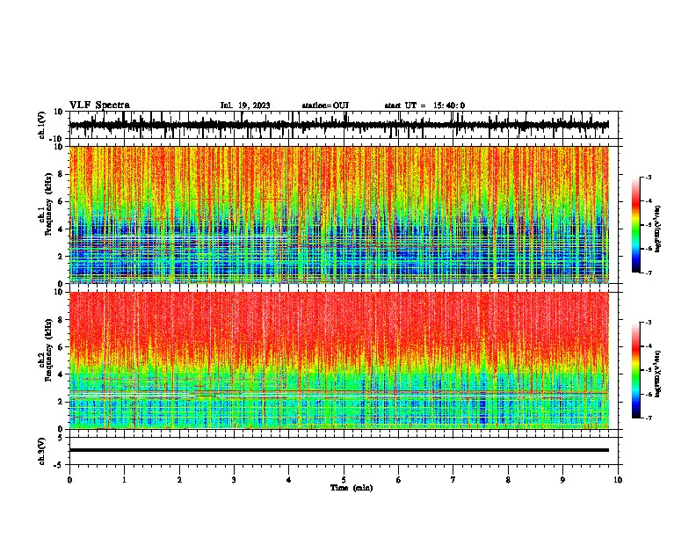Click the date text 'Jul. 19, 2023'
This screenshot has width=696, height=538.
click(x=245, y=105)
